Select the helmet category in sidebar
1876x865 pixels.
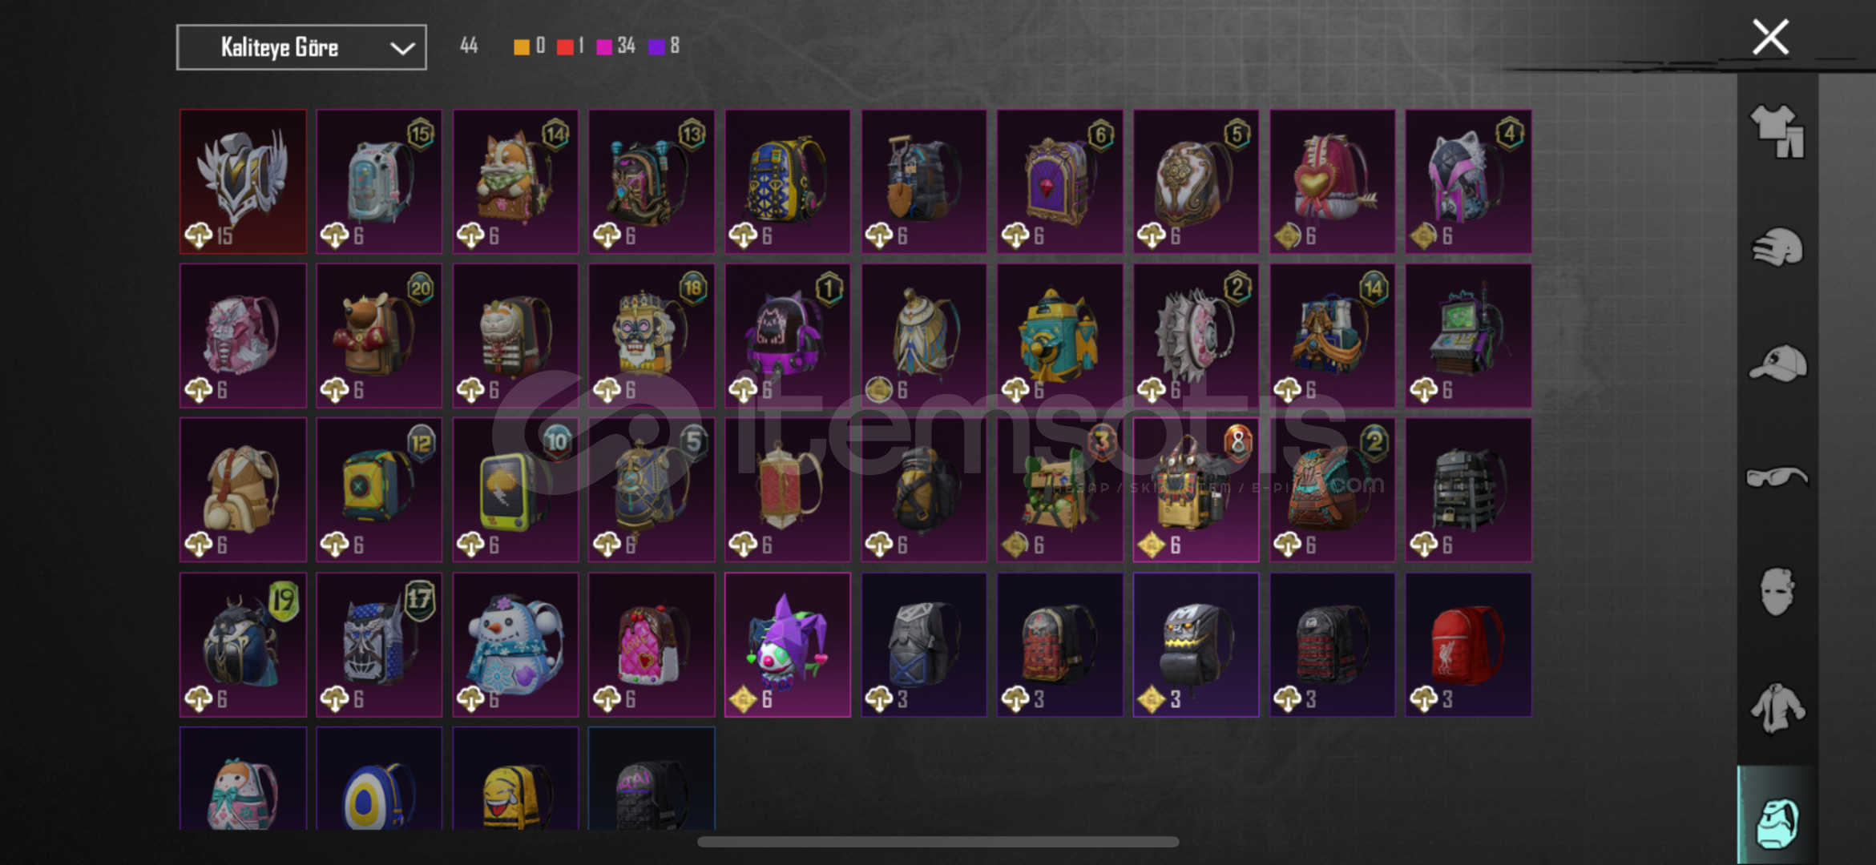[1777, 247]
